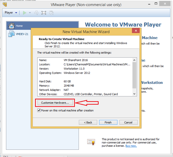173x157 pixels.
Task: Click the Other Devices list value
Action: [x=91, y=94]
